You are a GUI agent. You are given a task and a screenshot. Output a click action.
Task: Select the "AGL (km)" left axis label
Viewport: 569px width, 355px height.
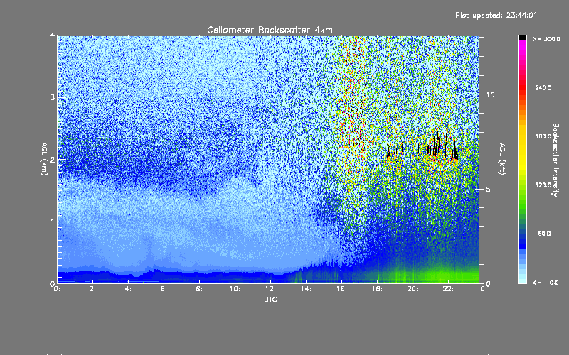coord(44,159)
